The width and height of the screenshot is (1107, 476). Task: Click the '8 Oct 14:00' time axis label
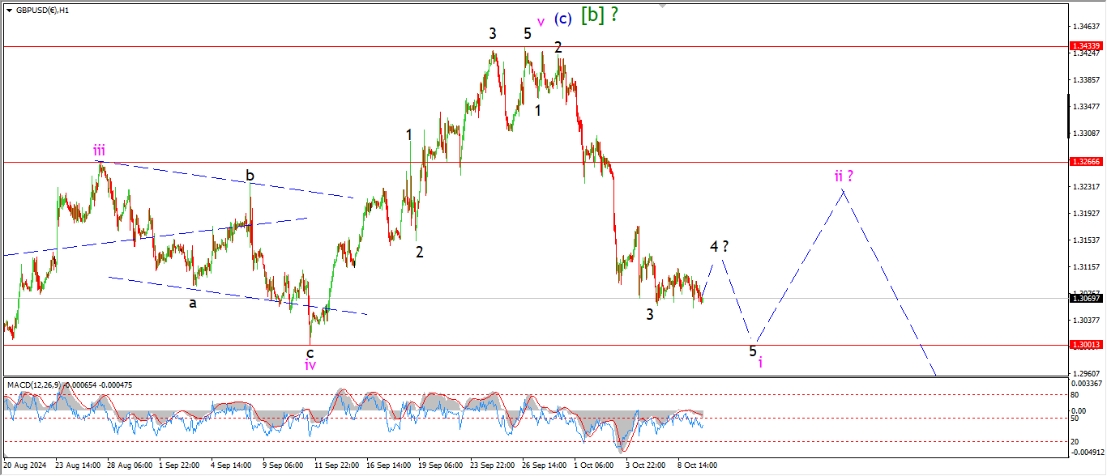pos(696,465)
